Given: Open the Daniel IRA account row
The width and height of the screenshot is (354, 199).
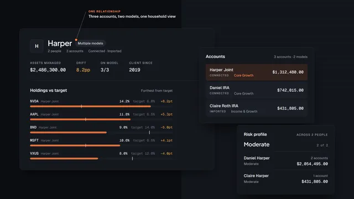Looking at the screenshot, I should coord(257,90).
